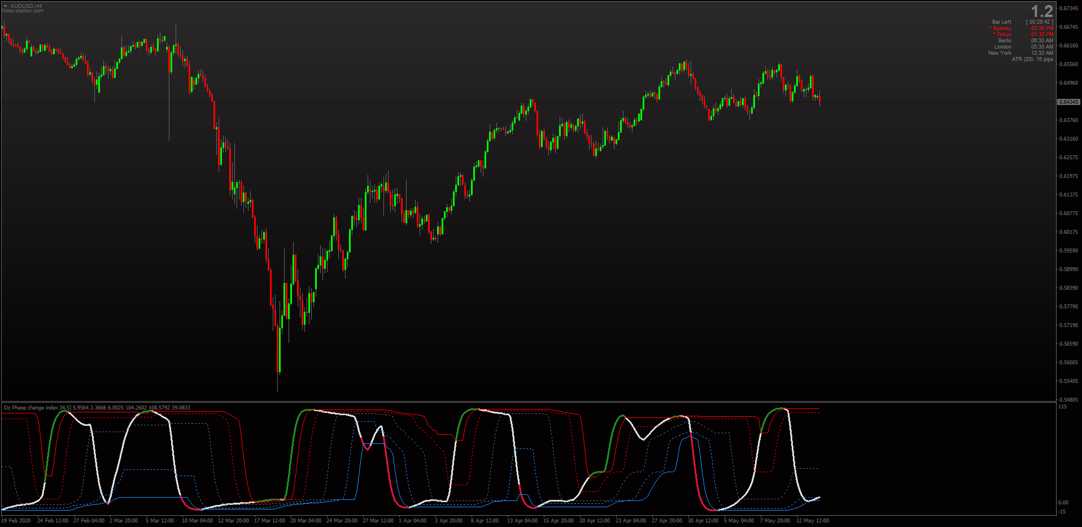Click the 12 May 12:00 time label
This screenshot has height=527, width=1082.
(813, 521)
